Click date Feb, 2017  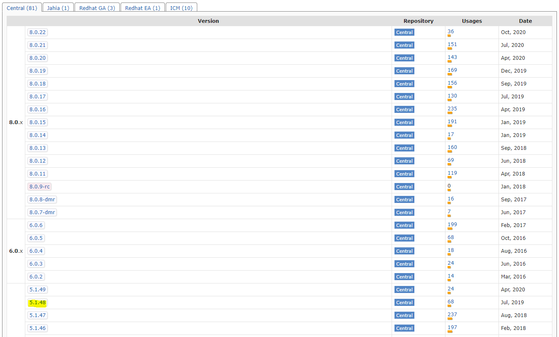tap(513, 225)
